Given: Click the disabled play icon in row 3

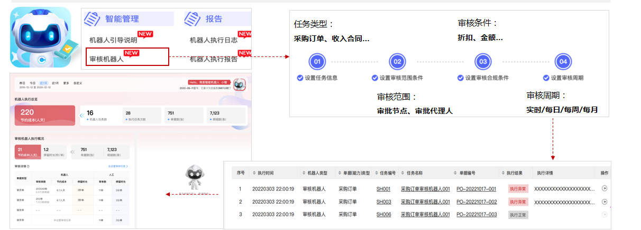Looking at the screenshot, I should (x=605, y=214).
